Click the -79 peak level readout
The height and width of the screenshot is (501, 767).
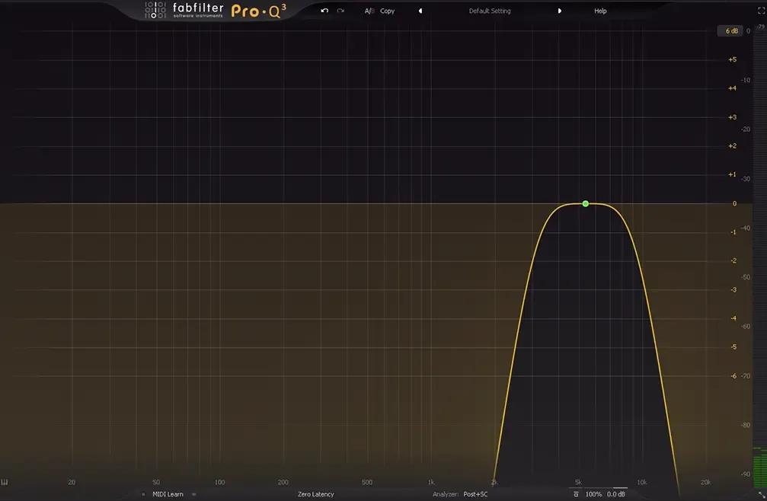pos(761,27)
